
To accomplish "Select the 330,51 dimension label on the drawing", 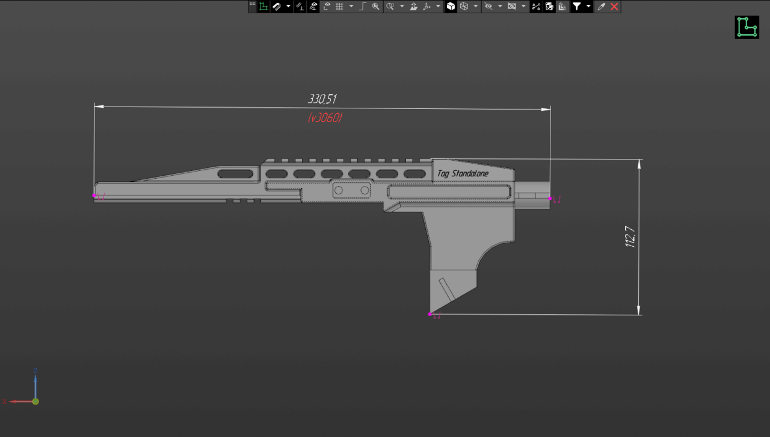I will [324, 98].
